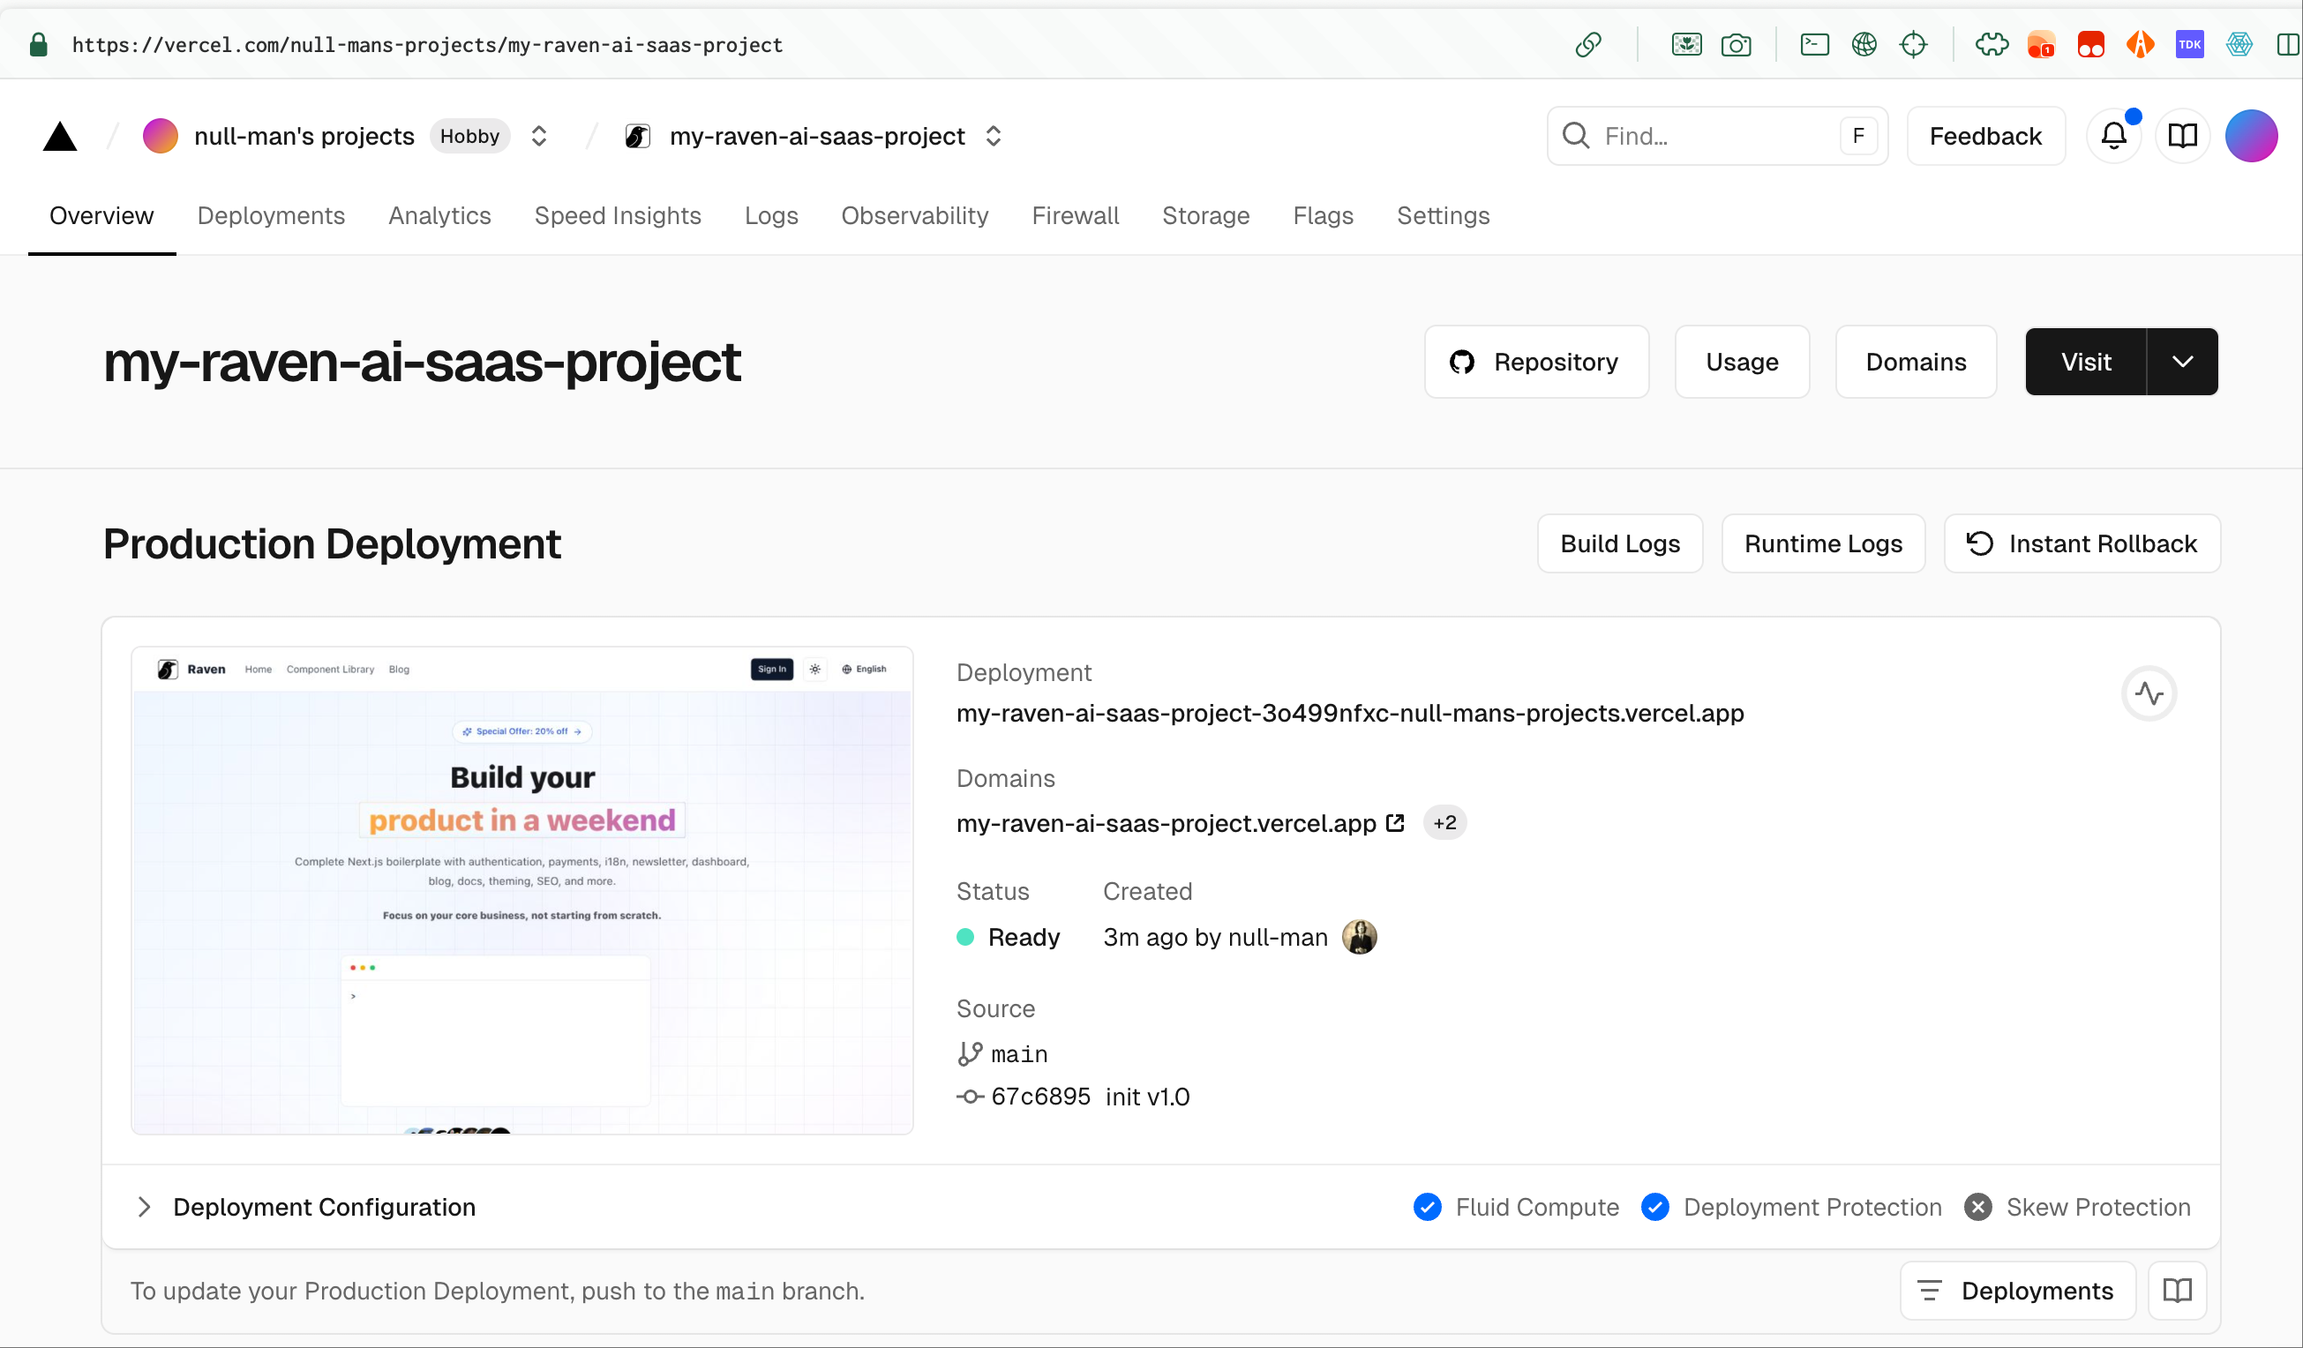Open the project switcher chevrons
This screenshot has height=1348, width=2303.
click(994, 136)
